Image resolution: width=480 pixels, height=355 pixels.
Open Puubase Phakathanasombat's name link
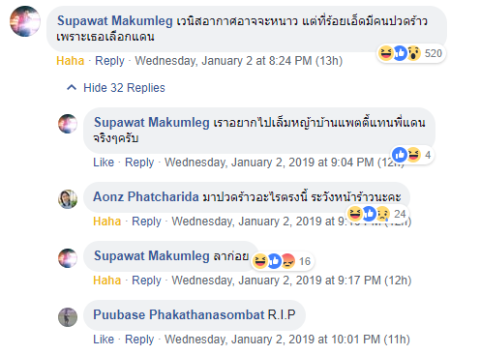point(179,314)
